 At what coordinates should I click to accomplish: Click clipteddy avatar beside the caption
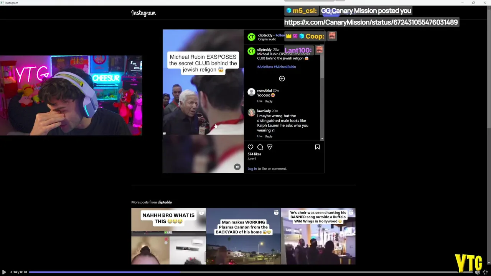coord(251,51)
